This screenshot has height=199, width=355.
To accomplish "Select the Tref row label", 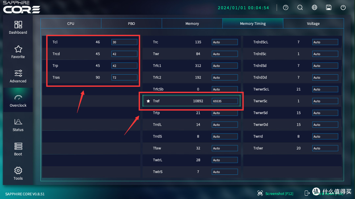I will pyautogui.click(x=156, y=101).
